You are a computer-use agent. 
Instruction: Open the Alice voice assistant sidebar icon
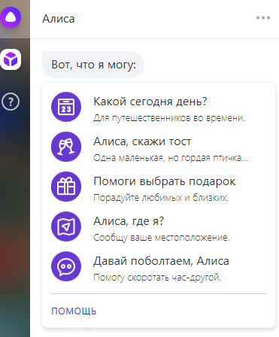11,17
